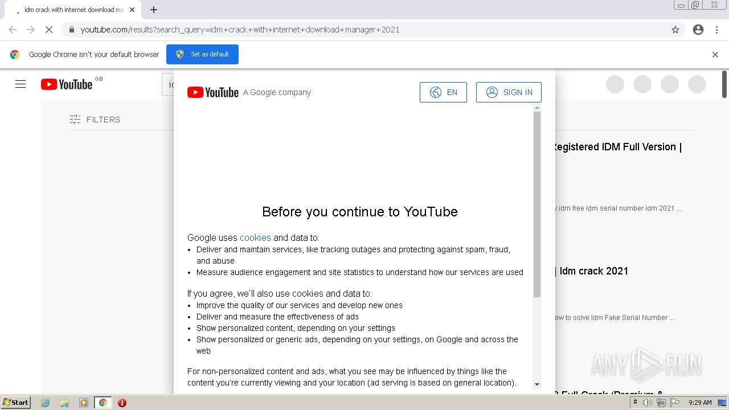
Task: Click the search box behind the dialog
Action: pyautogui.click(x=168, y=84)
